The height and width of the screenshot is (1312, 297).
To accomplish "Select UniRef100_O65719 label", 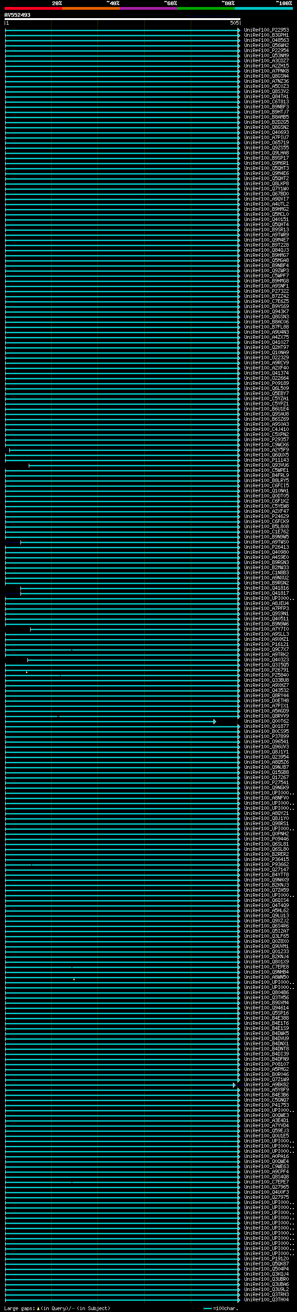I will 266,142.
